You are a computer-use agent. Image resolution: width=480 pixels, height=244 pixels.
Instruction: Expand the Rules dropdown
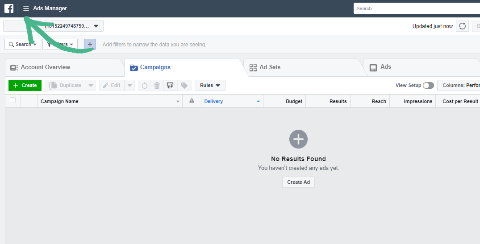[x=210, y=85]
